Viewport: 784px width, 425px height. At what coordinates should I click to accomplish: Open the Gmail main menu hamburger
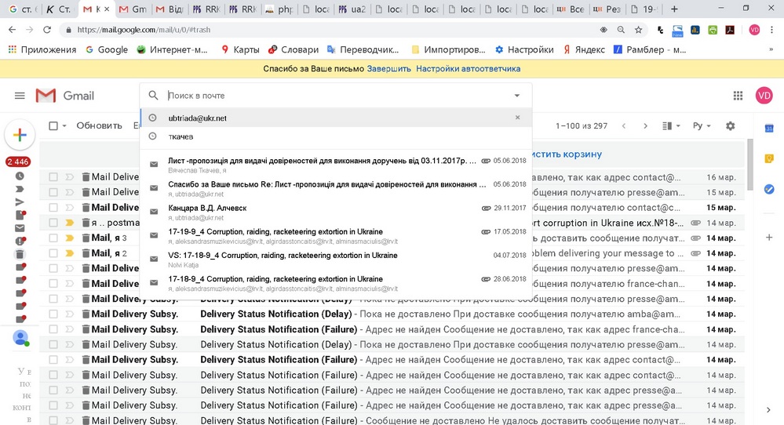point(20,96)
